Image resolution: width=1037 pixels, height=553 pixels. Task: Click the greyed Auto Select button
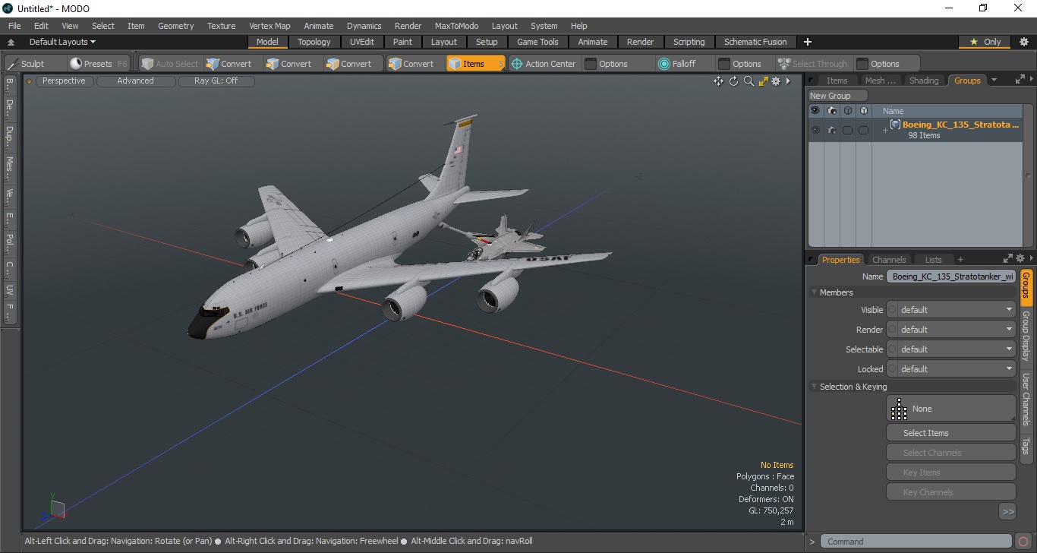pyautogui.click(x=169, y=64)
